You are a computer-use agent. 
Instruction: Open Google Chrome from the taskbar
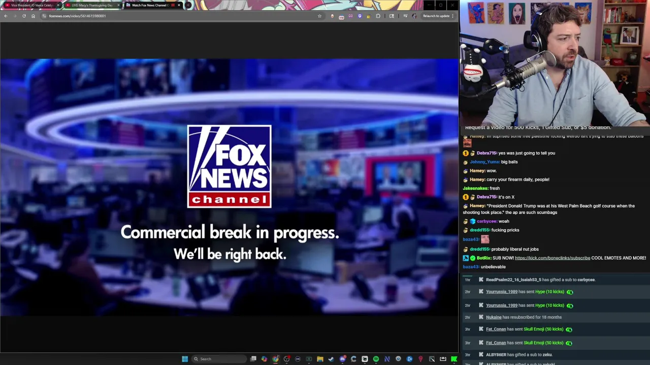(275, 359)
